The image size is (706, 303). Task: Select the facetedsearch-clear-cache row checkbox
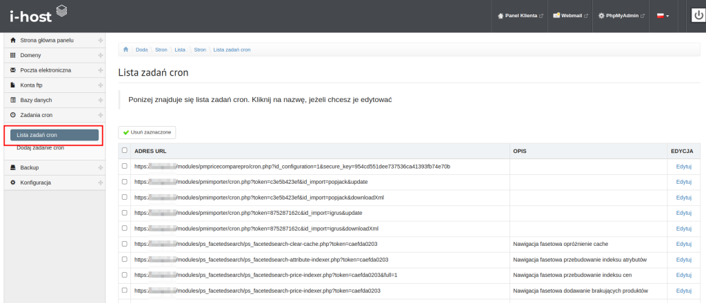coord(125,244)
